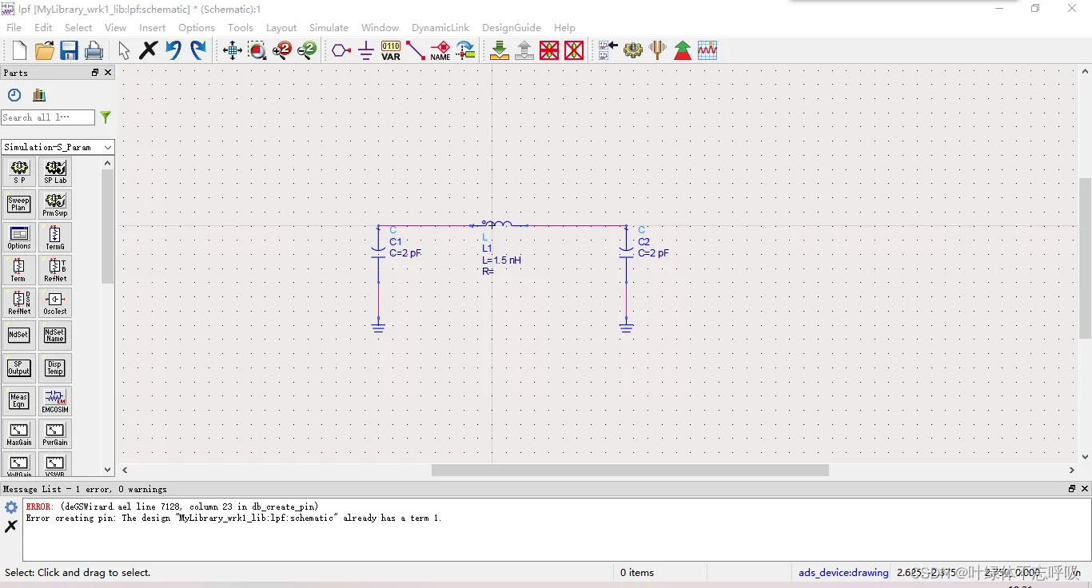Viewport: 1092px width, 588px height.
Task: Push into hierarchy with the down arrow icon
Action: (x=500, y=50)
